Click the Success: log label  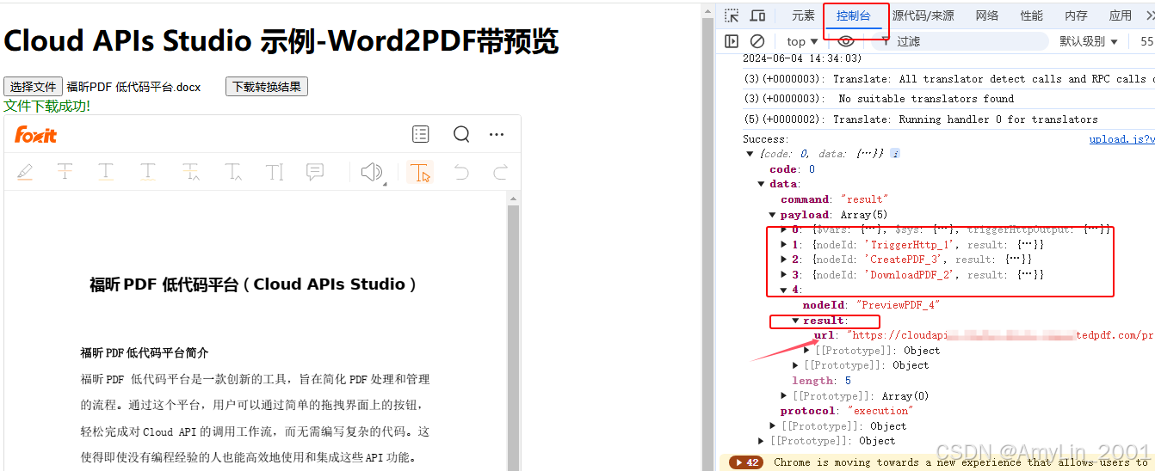tap(765, 139)
